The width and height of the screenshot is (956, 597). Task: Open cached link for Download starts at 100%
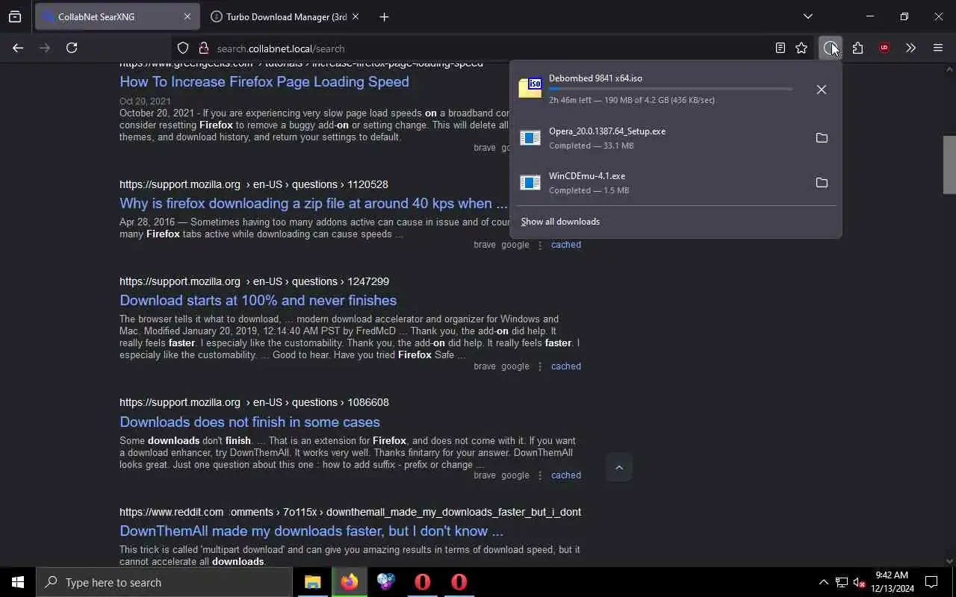tap(565, 366)
